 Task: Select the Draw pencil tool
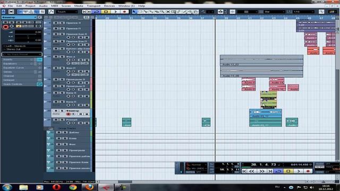(x=179, y=12)
